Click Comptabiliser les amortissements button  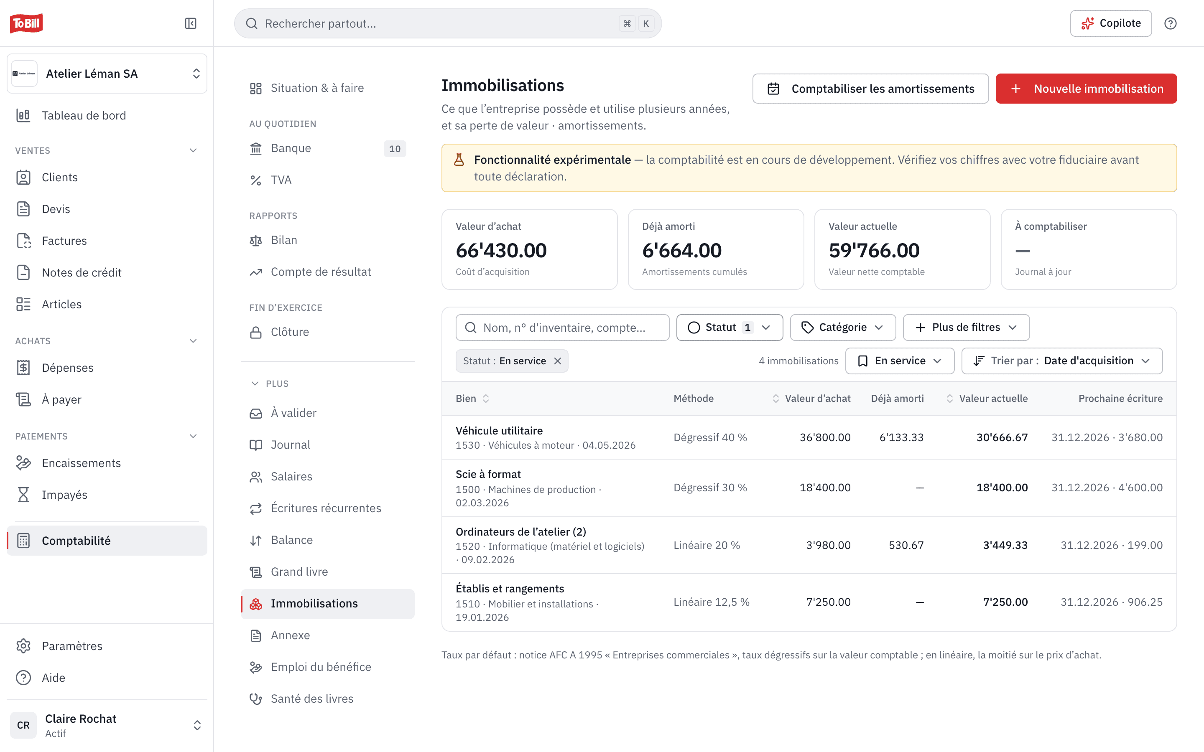pyautogui.click(x=870, y=89)
